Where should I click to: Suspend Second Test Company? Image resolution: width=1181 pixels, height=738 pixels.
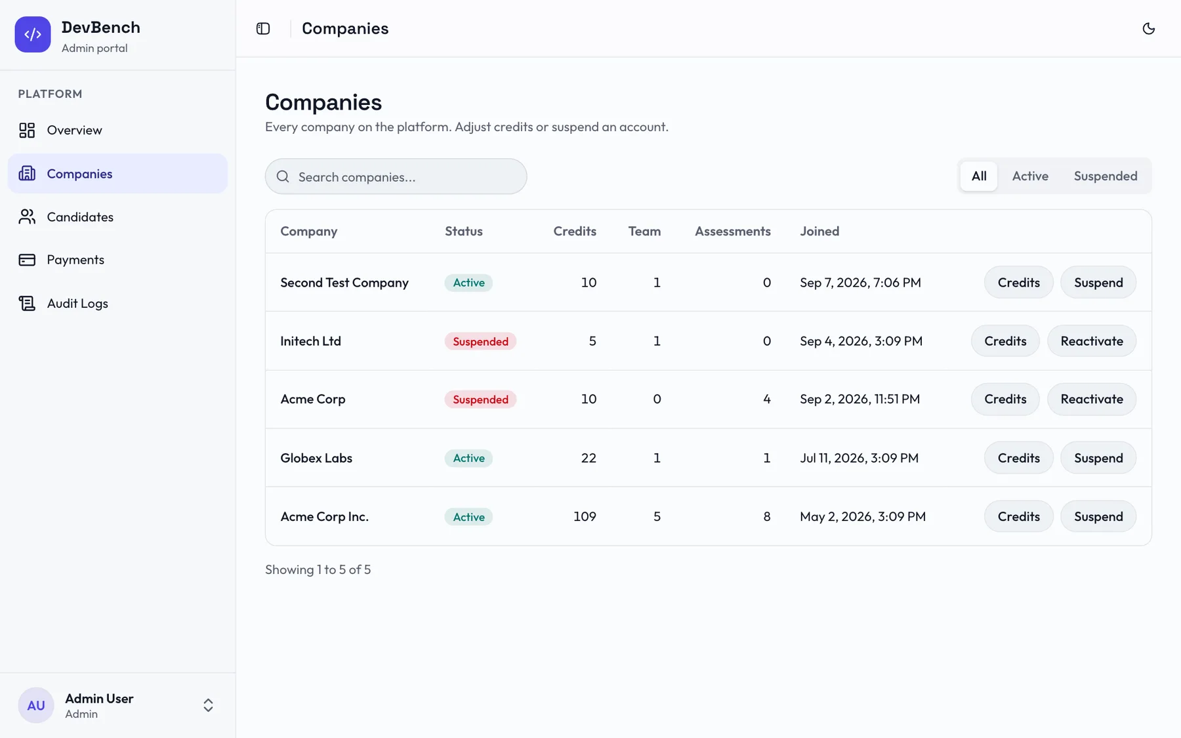[1098, 282]
